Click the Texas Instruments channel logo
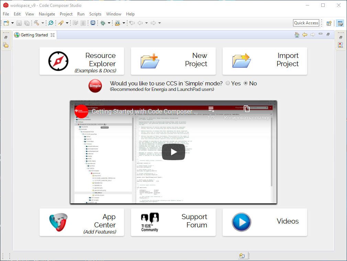Viewport: 347px width, 261px height. click(81, 111)
